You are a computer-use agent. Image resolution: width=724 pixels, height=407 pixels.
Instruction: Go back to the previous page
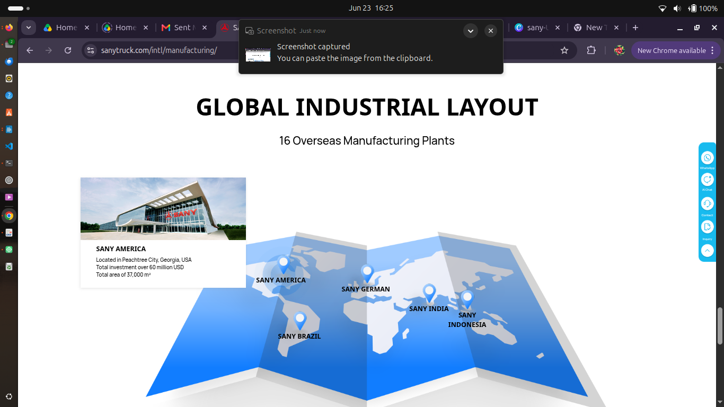pyautogui.click(x=30, y=50)
